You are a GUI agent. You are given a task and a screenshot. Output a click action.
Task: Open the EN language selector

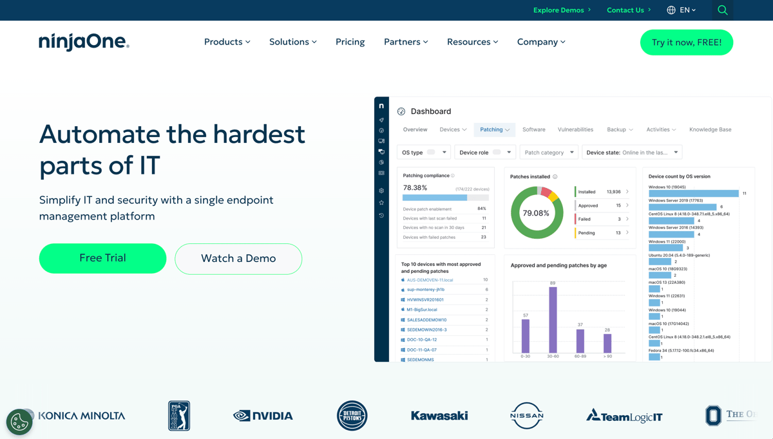point(687,10)
